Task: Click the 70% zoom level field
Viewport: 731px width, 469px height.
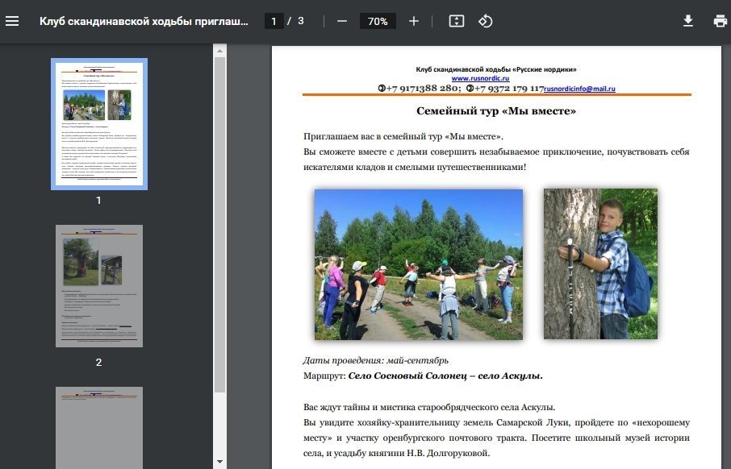Action: coord(378,21)
